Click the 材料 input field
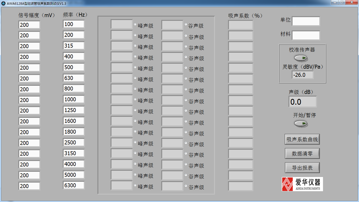This screenshot has width=359, height=202. pos(306,36)
